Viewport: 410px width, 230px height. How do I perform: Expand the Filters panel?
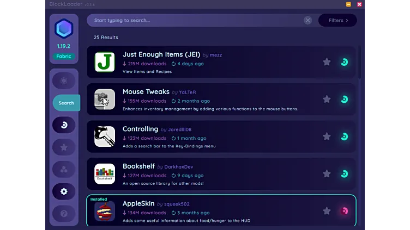[337, 21]
